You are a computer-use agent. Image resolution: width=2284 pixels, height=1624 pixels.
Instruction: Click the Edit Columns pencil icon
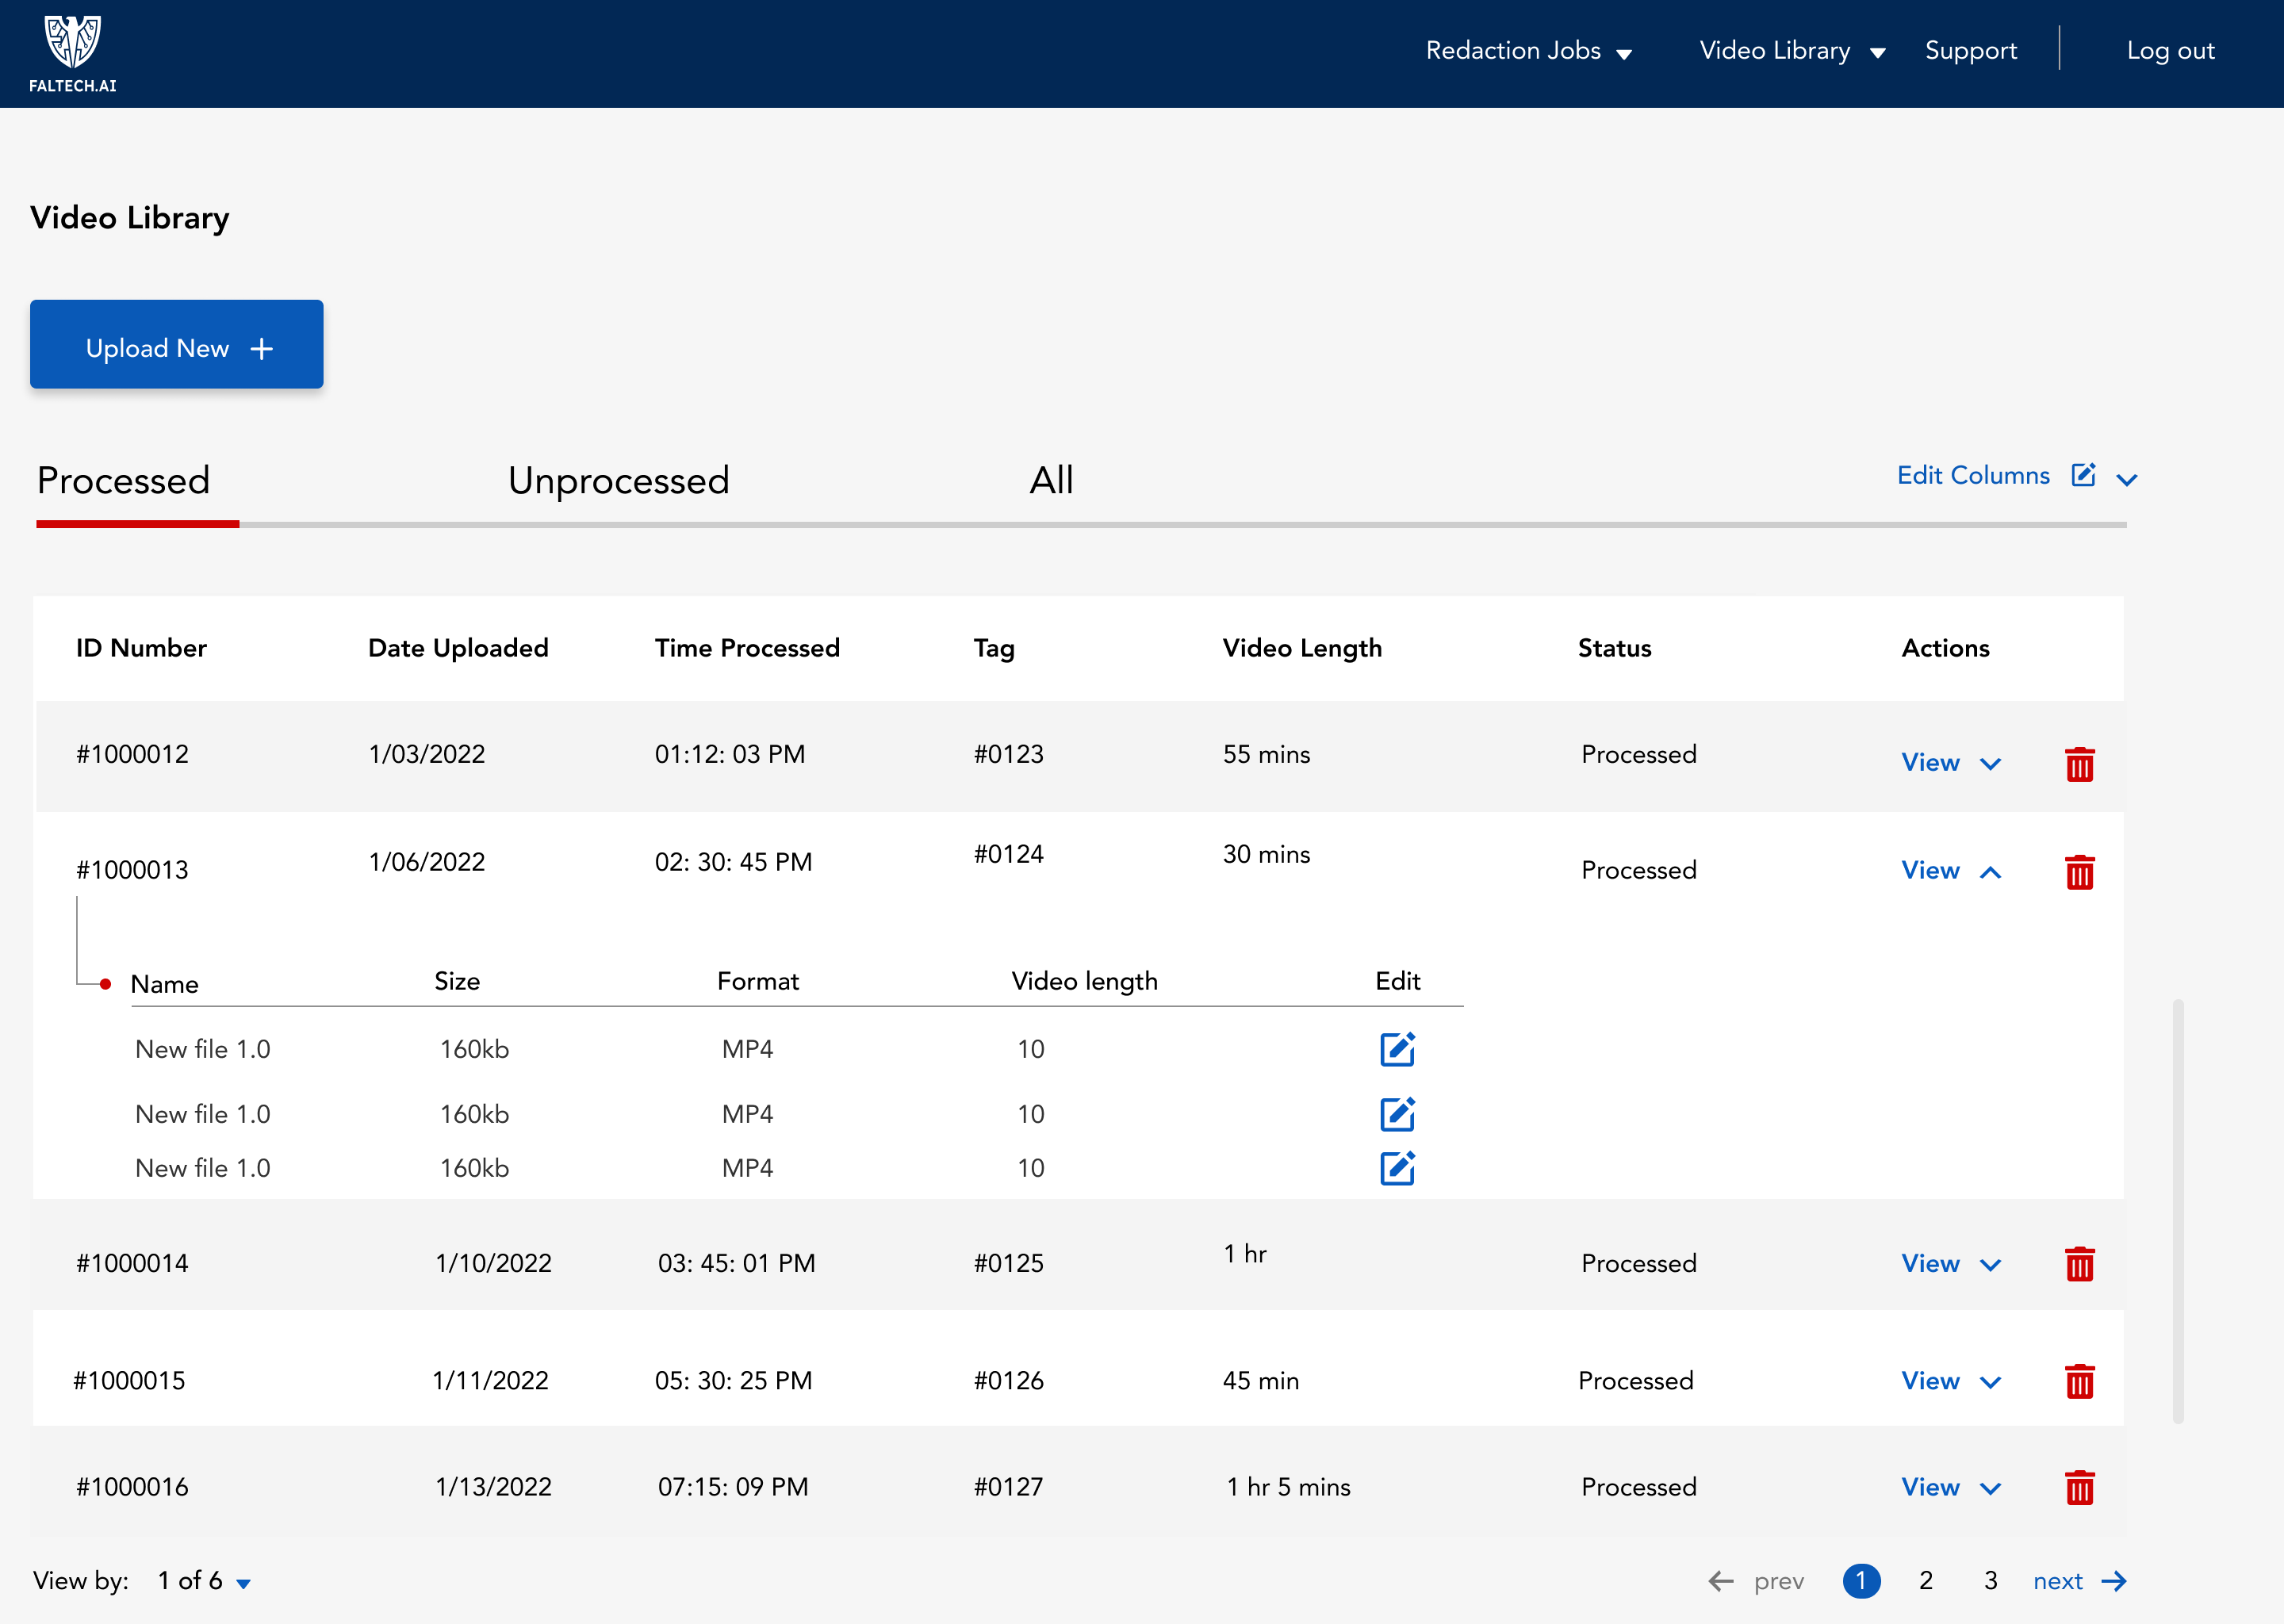click(2083, 475)
